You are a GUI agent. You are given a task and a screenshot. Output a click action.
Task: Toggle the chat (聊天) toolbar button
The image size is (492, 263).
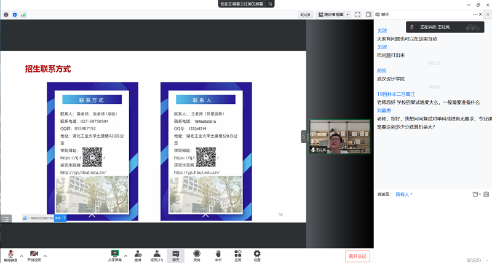[176, 256]
